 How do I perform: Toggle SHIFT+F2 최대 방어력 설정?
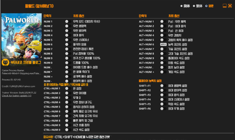(x=164, y=90)
